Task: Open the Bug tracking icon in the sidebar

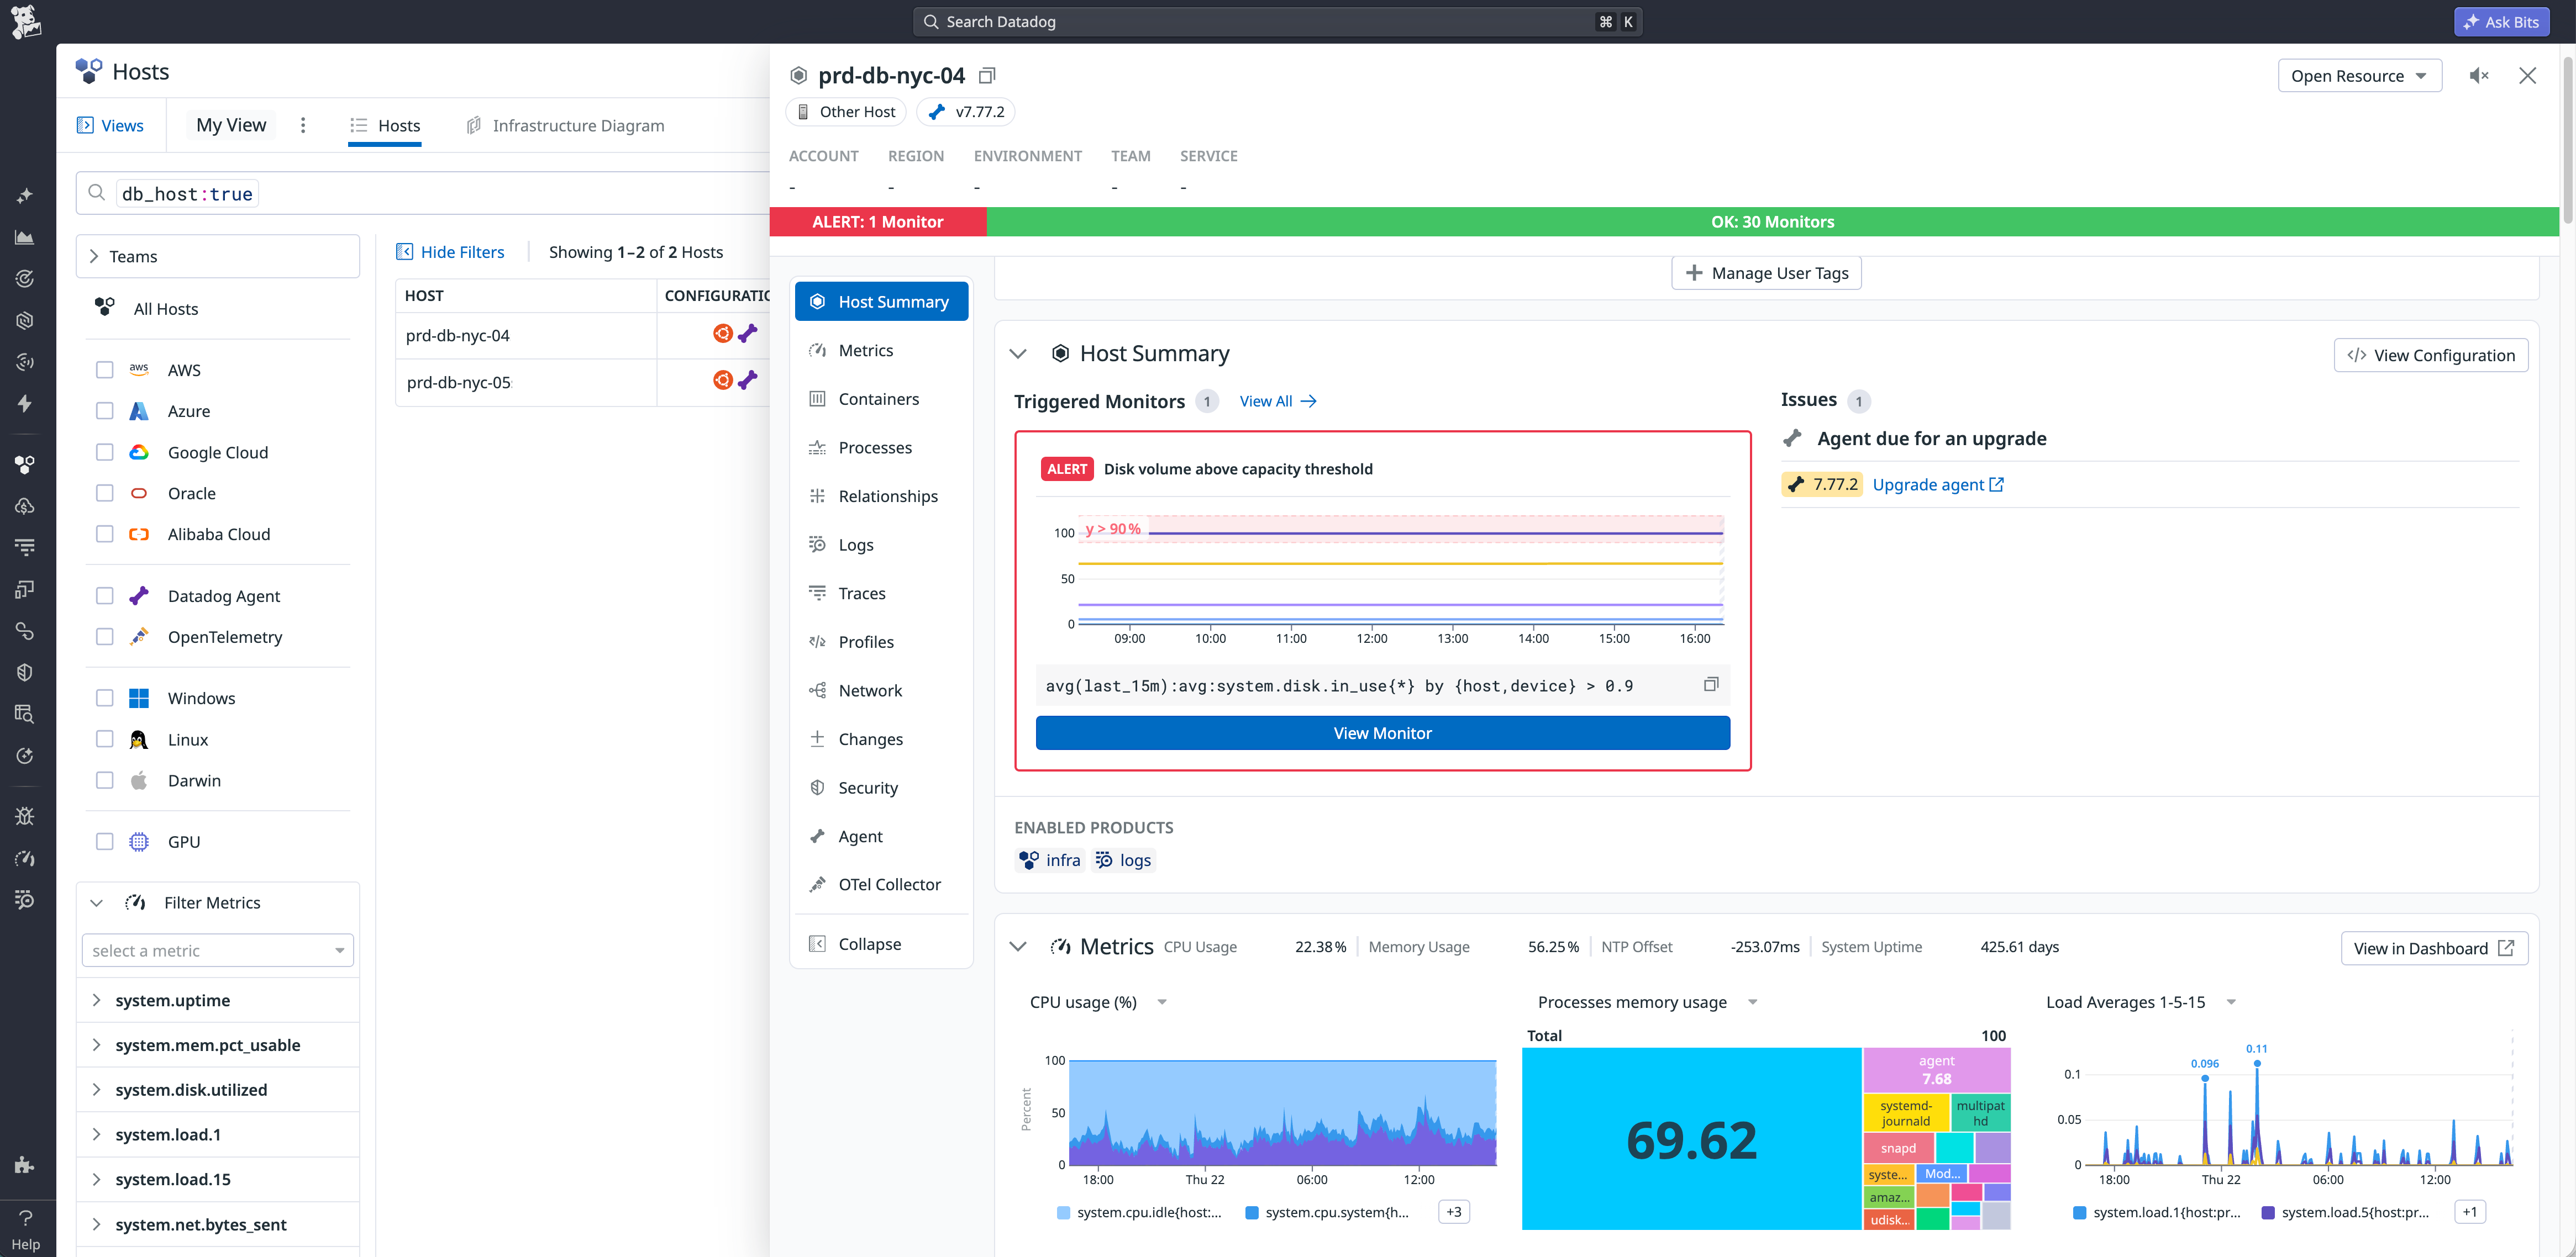Action: 25,816
